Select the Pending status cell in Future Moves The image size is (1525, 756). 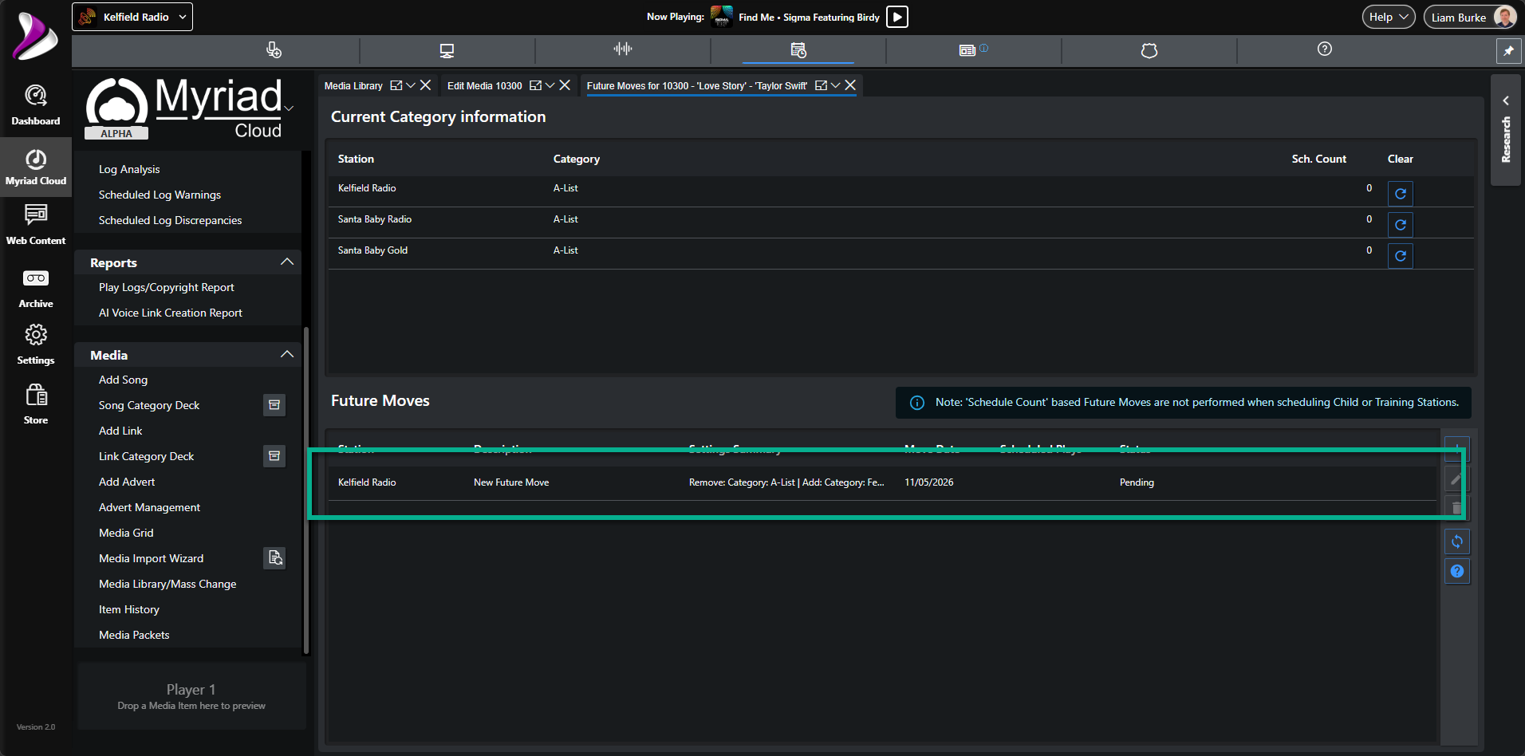pos(1137,482)
